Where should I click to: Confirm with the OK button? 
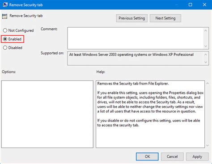tap(147, 156)
